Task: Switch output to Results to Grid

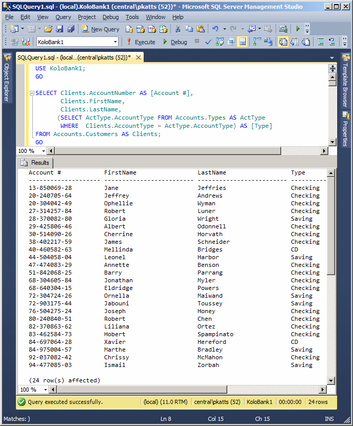Action: coord(295,42)
